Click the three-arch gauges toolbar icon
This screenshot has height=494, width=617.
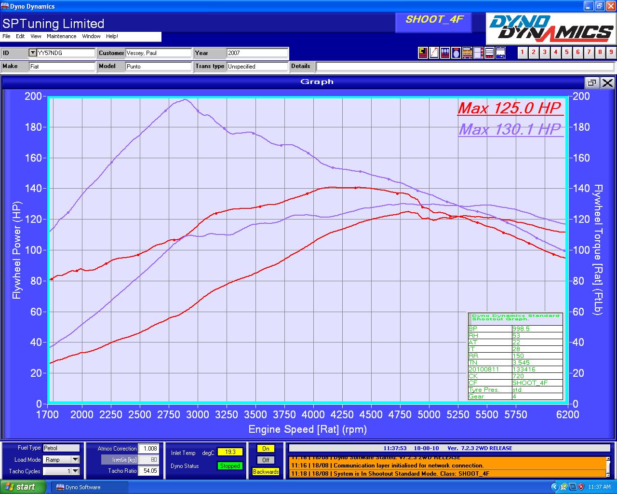click(445, 53)
